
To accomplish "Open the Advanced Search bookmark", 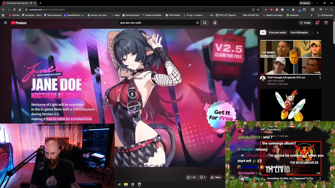I will 131,15.
